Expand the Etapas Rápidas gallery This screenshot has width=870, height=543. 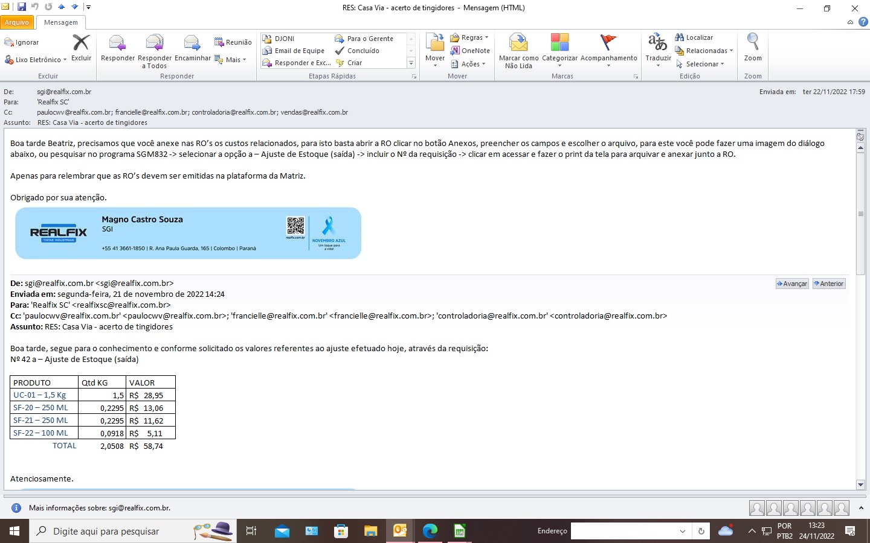pyautogui.click(x=411, y=63)
